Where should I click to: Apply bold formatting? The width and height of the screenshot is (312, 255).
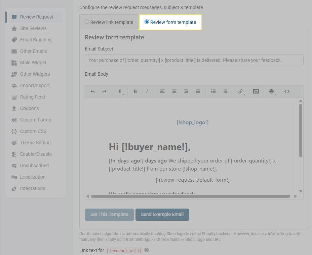point(135,91)
